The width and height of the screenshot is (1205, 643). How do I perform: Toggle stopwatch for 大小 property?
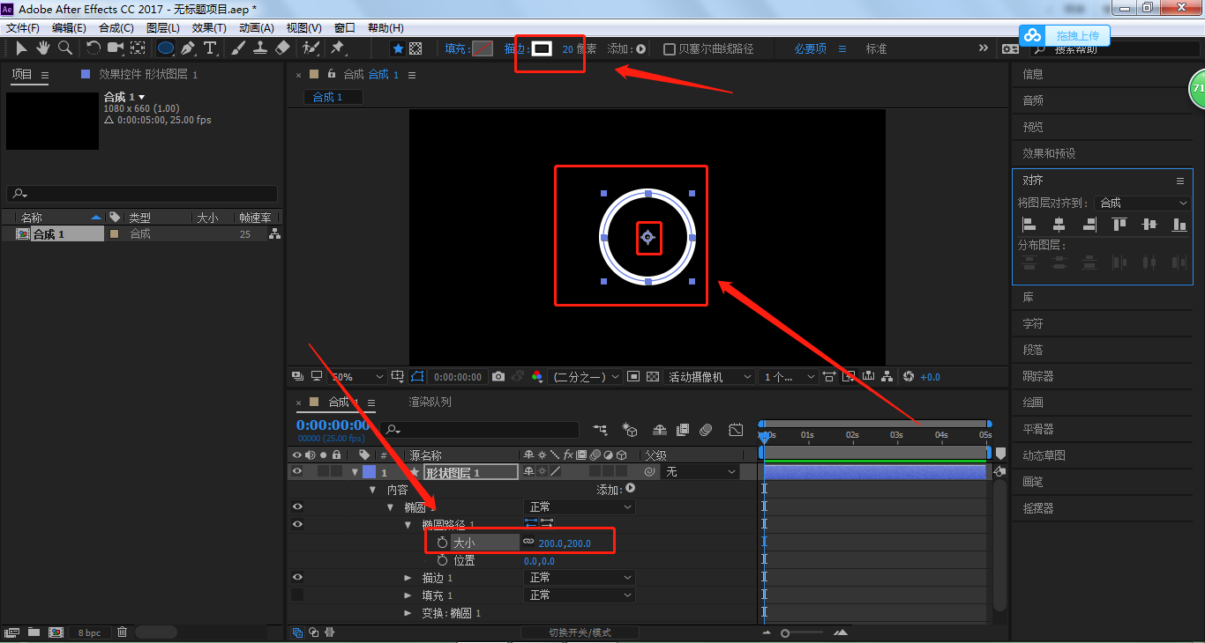pyautogui.click(x=443, y=543)
